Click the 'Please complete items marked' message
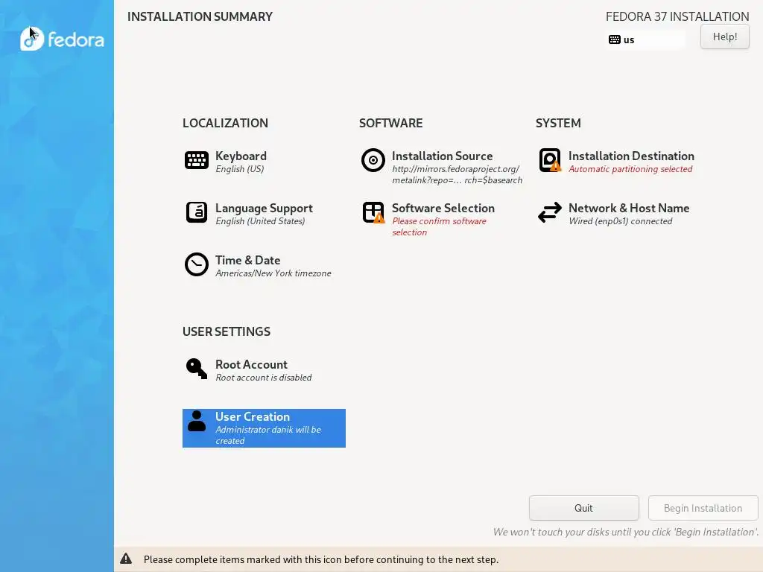763x572 pixels. coord(320,559)
